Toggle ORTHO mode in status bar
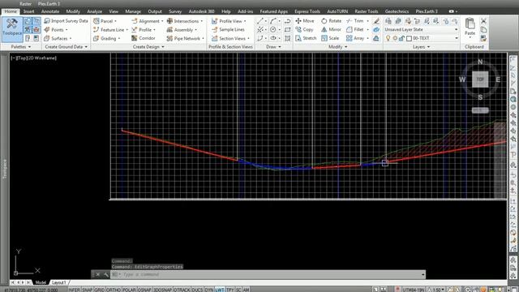This screenshot has height=292, width=519. [114, 290]
